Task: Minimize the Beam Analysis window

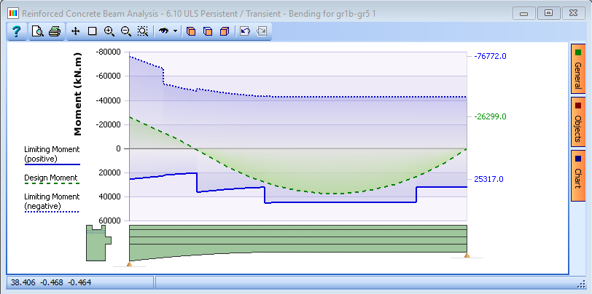Action: click(523, 14)
